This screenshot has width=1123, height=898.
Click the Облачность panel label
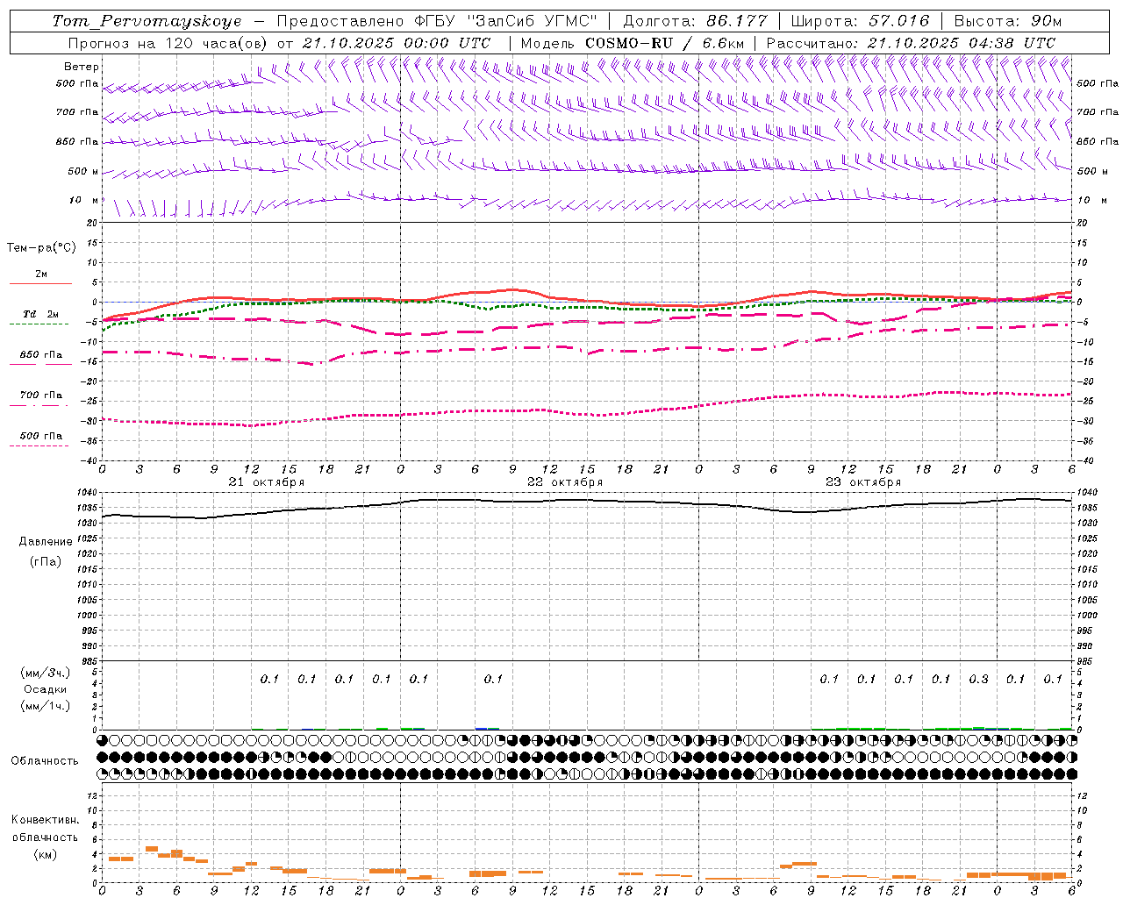(45, 760)
